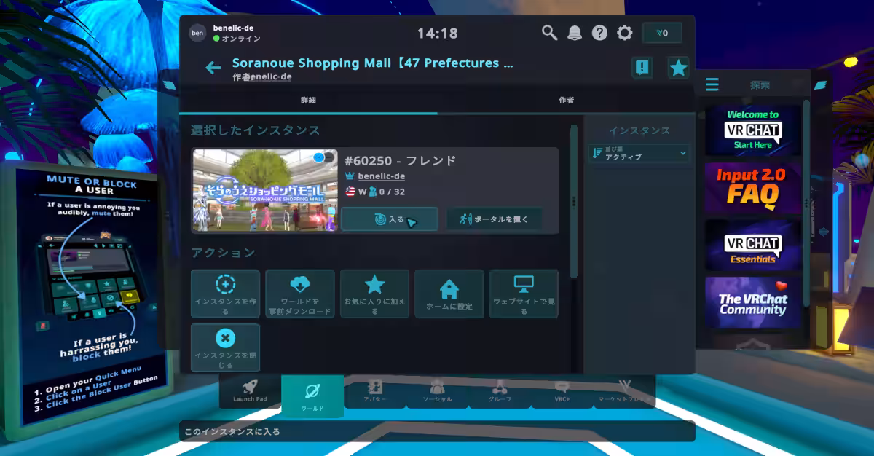Switch to the 作者 tab
This screenshot has width=874, height=456.
click(x=566, y=101)
